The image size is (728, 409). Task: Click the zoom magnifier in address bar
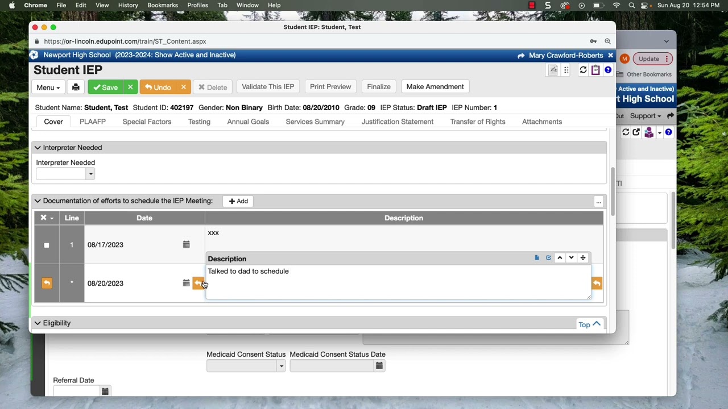click(607, 41)
